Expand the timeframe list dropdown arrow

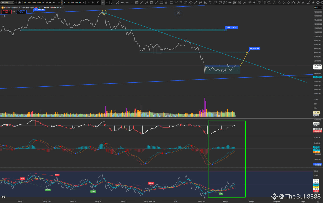click(83, 2)
